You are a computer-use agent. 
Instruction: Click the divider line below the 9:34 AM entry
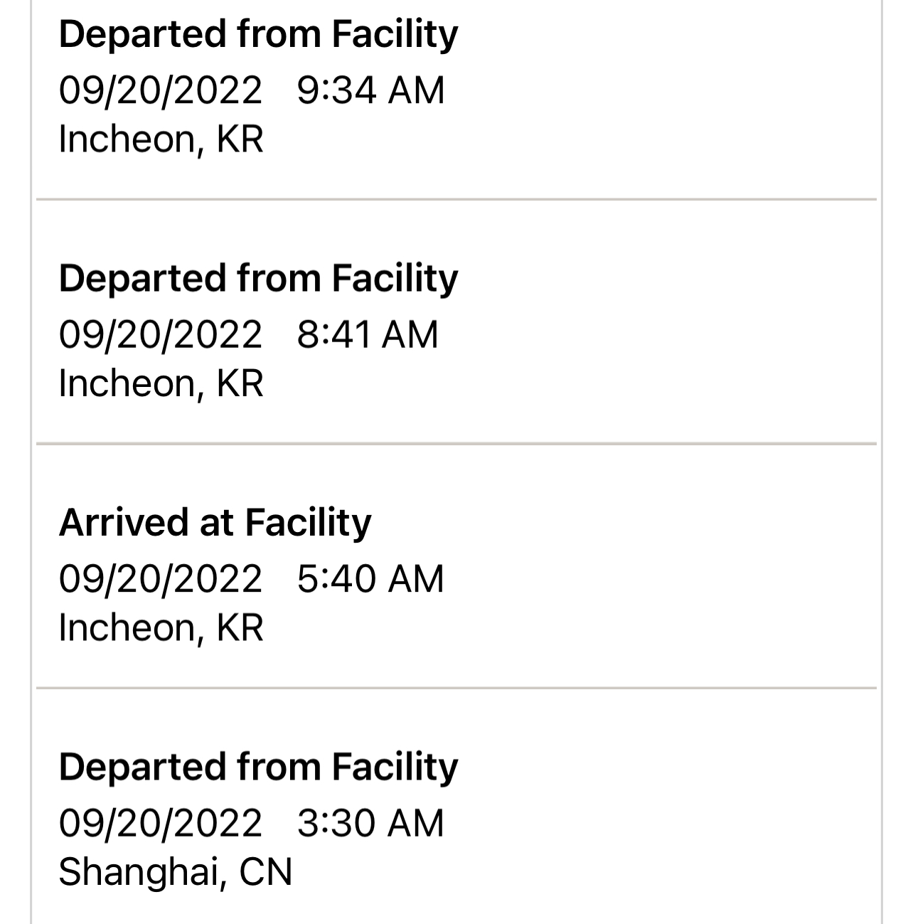(456, 200)
